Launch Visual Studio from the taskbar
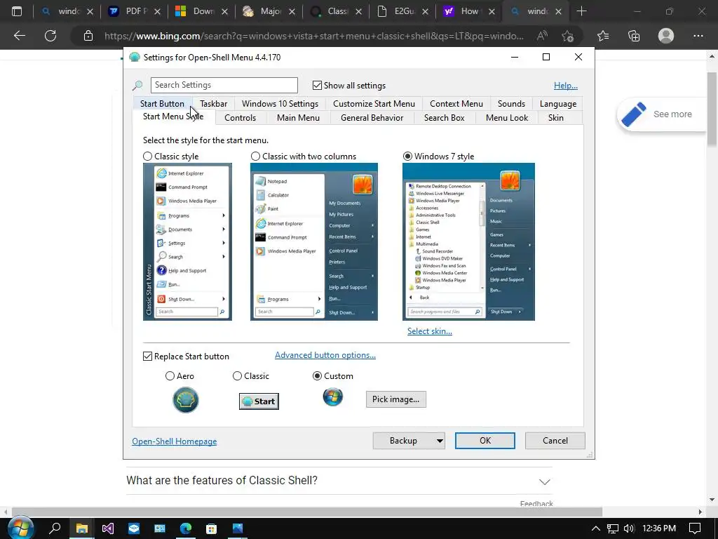This screenshot has width=718, height=539. tap(107, 528)
